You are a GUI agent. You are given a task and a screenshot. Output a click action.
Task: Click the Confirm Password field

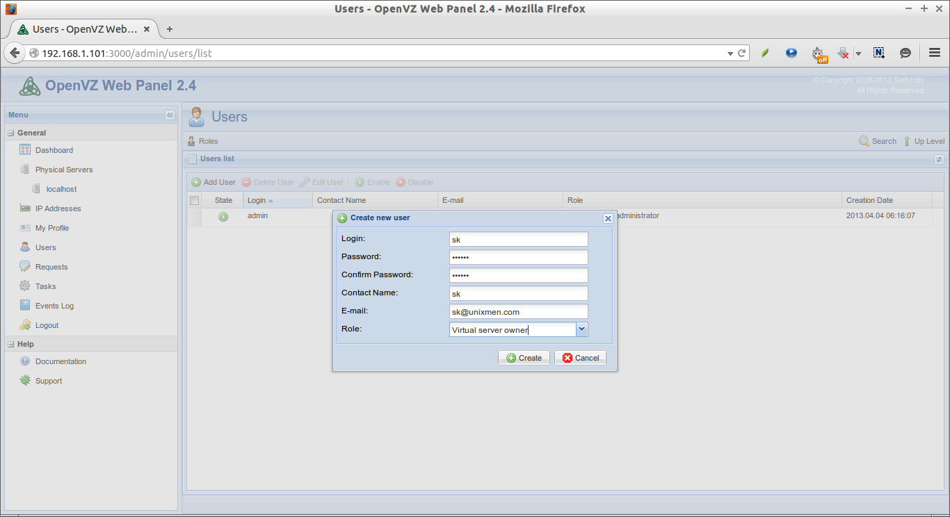coord(519,275)
